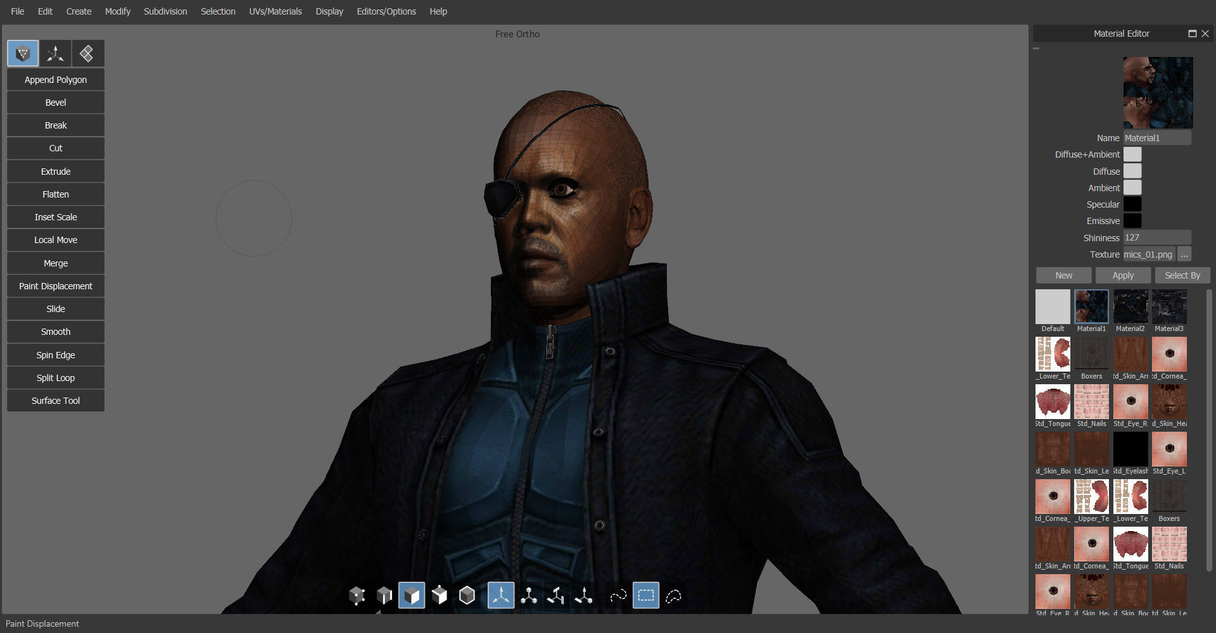
Task: Toggle the dashed rectangle selection tool
Action: pos(646,596)
